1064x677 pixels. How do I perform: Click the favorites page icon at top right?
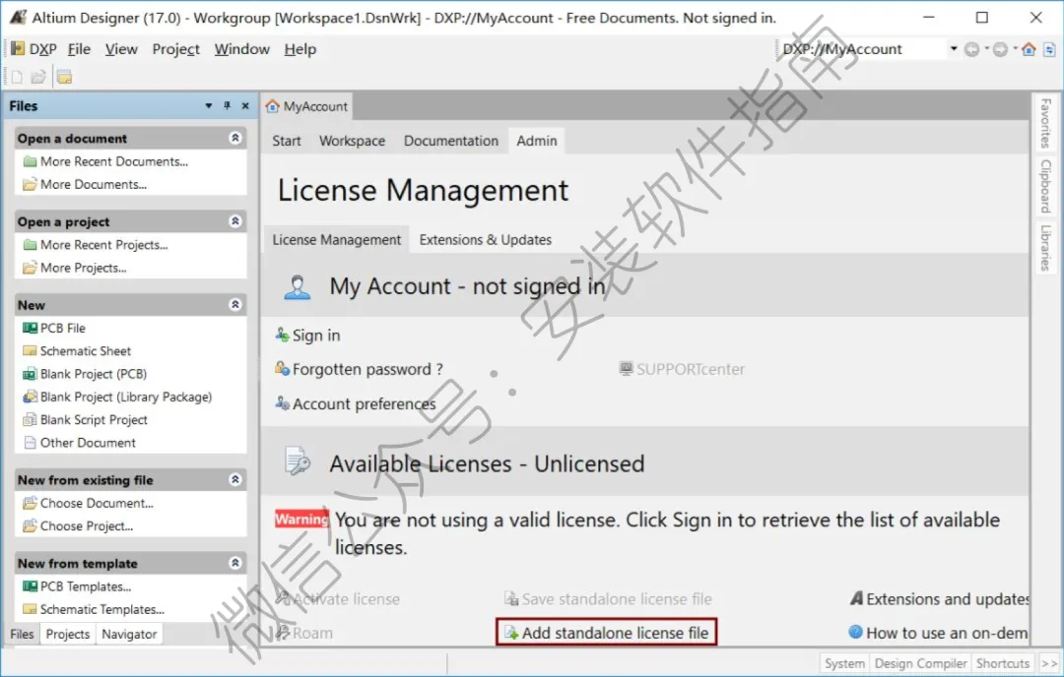(x=1049, y=49)
